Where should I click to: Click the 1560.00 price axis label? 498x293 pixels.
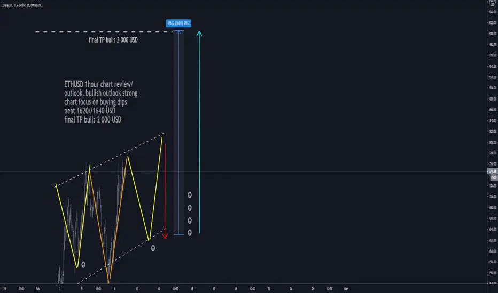point(493,273)
